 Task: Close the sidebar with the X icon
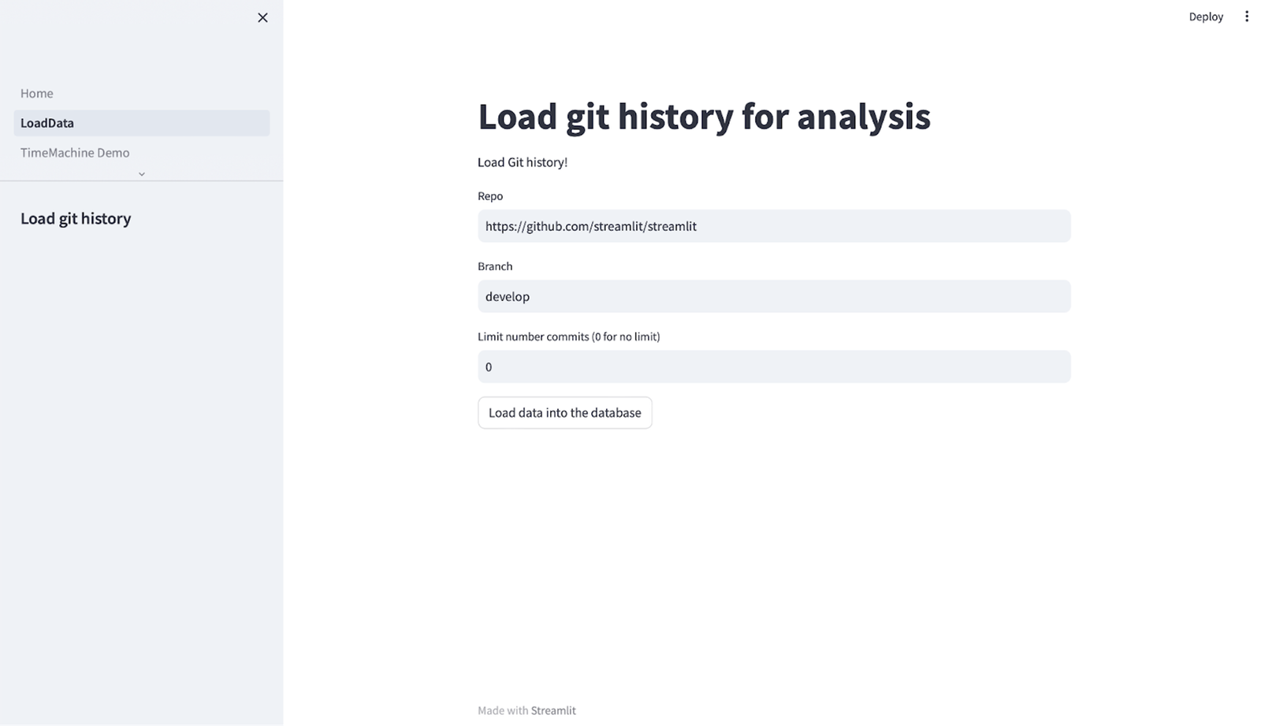(262, 17)
